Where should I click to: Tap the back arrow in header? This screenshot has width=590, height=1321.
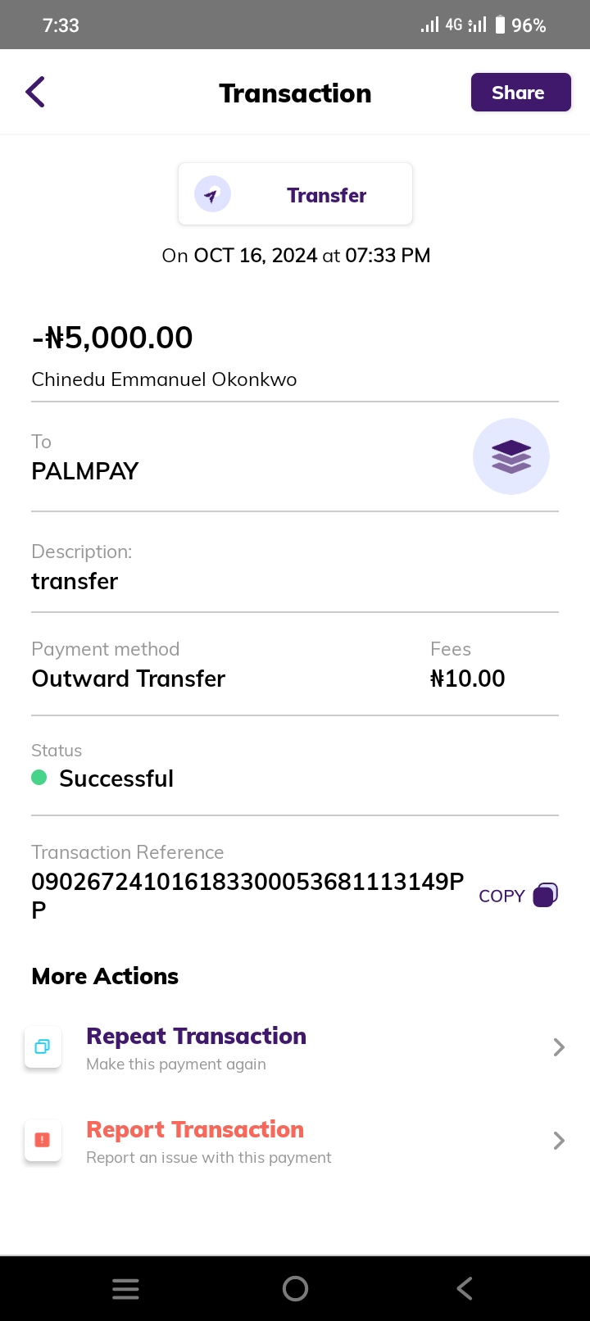(35, 93)
